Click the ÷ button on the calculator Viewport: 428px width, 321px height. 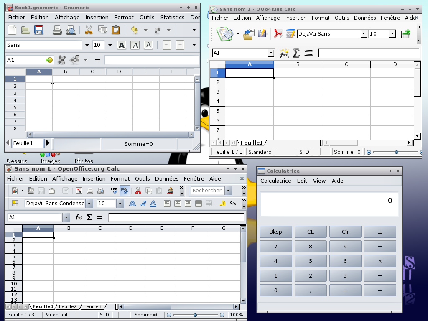[380, 247]
